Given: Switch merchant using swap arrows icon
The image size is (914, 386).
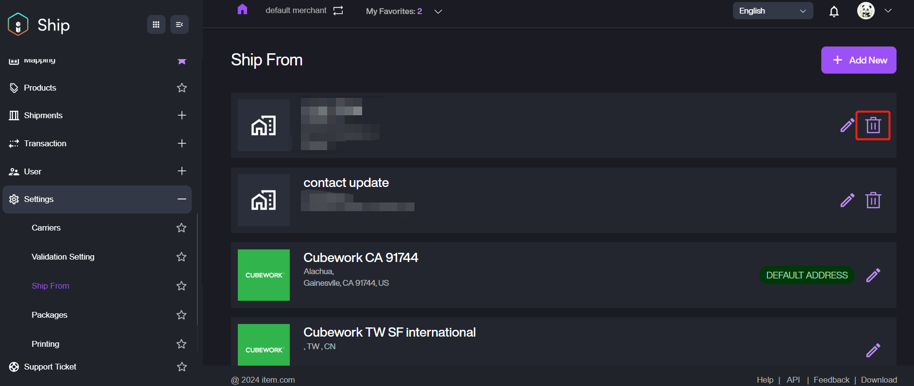Looking at the screenshot, I should coord(338,11).
